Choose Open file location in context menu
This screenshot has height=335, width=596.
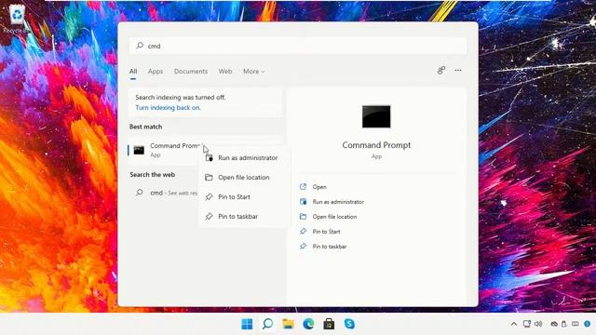click(244, 178)
